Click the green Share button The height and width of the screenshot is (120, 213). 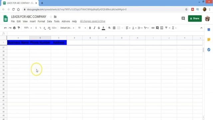195,19
